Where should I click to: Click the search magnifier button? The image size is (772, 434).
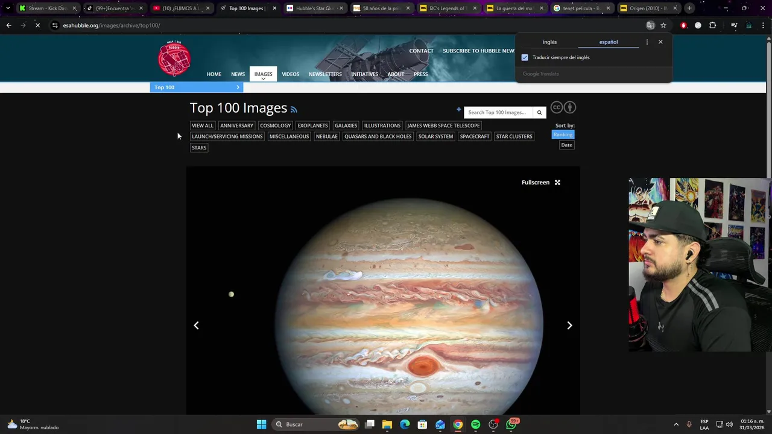point(539,112)
